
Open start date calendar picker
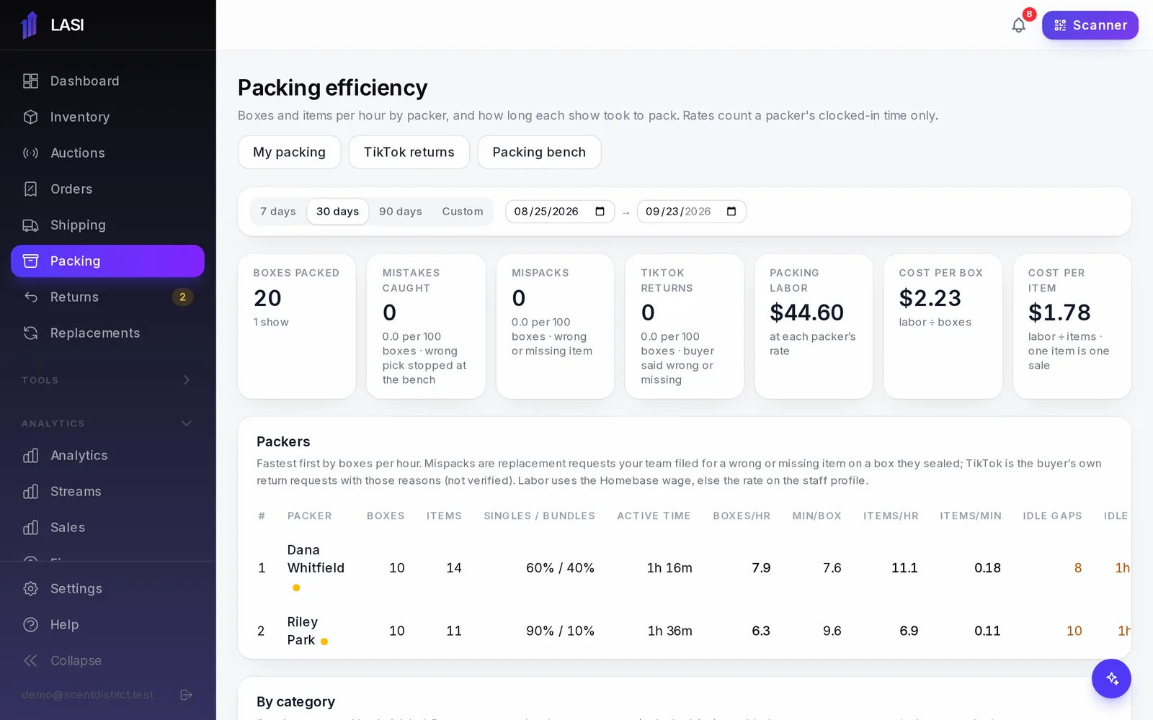[600, 212]
